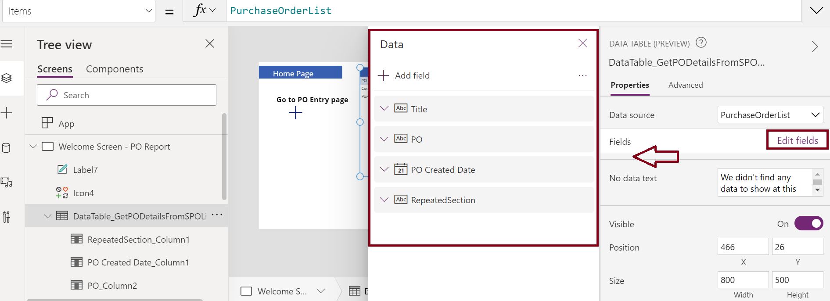Image resolution: width=830 pixels, height=301 pixels.
Task: Click No data text scroll down arrow
Action: [817, 190]
